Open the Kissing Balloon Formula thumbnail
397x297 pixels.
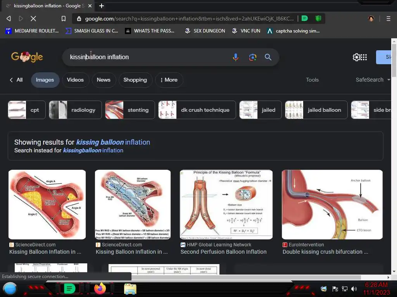[226, 205]
